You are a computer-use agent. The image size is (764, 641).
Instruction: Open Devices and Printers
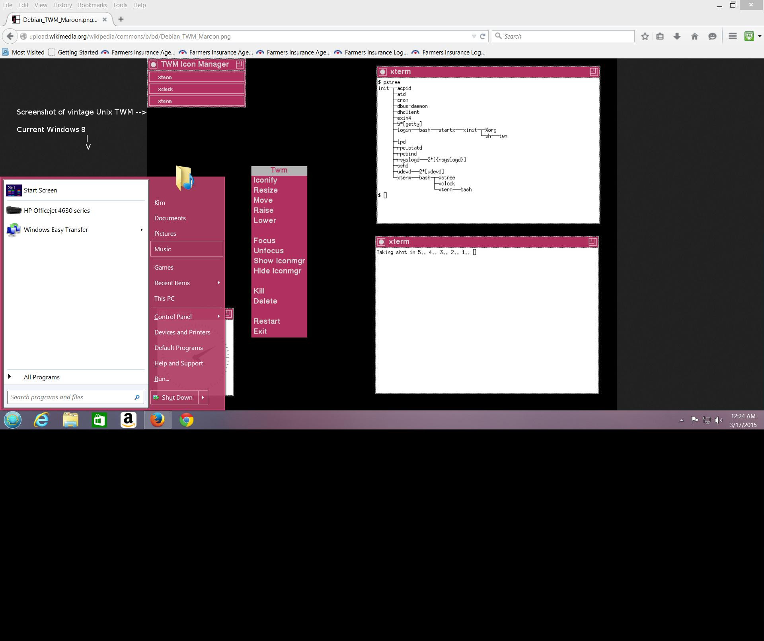186,332
